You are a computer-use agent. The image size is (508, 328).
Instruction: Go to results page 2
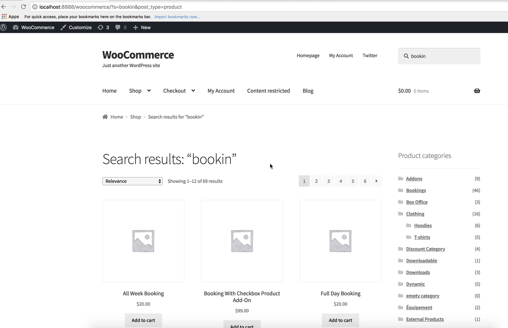[316, 181]
